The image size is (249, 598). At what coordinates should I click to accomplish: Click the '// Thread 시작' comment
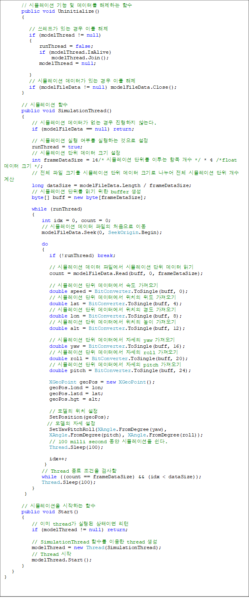click(x=52, y=554)
